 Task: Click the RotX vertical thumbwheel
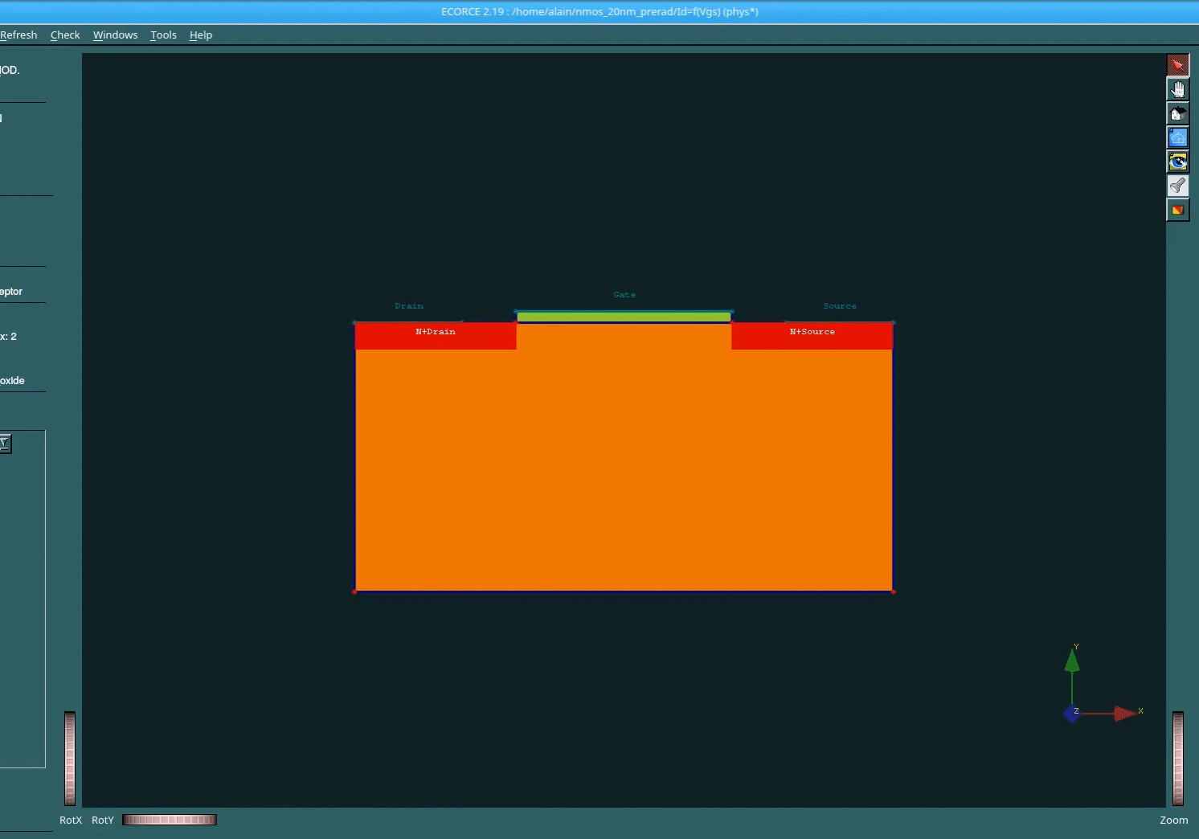pos(70,758)
